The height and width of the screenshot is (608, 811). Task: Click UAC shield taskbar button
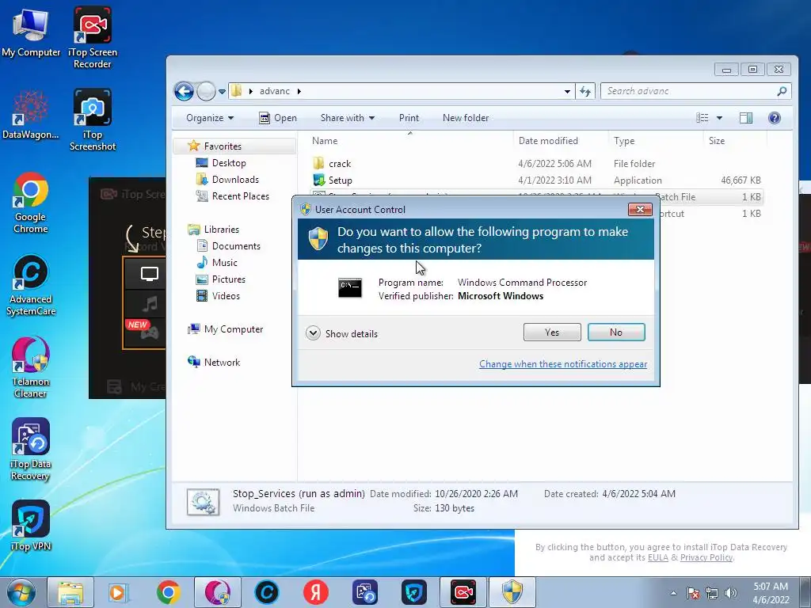(x=512, y=592)
